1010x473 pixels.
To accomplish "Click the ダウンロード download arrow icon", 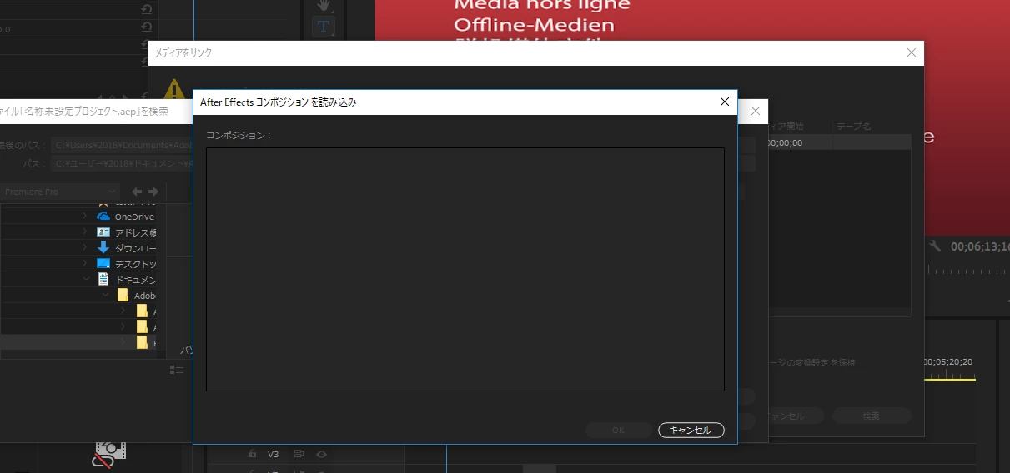I will click(103, 247).
